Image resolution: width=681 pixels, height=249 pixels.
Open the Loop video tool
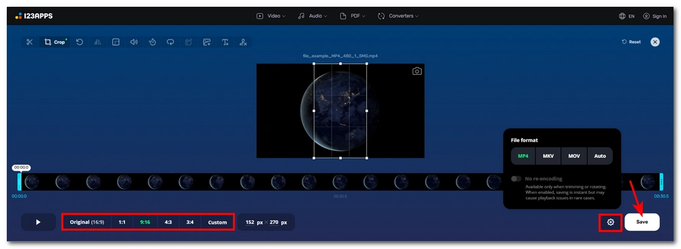pos(170,42)
